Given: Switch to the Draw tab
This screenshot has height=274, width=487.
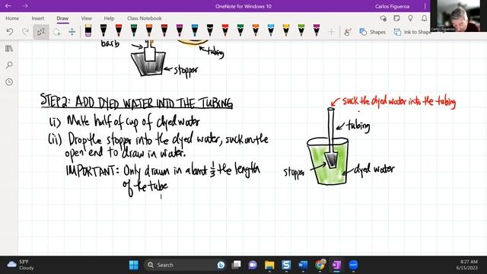Looking at the screenshot, I should [x=62, y=18].
